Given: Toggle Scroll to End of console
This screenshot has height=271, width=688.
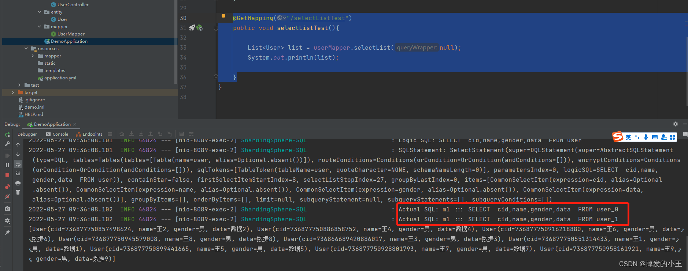Looking at the screenshot, I should (x=18, y=173).
